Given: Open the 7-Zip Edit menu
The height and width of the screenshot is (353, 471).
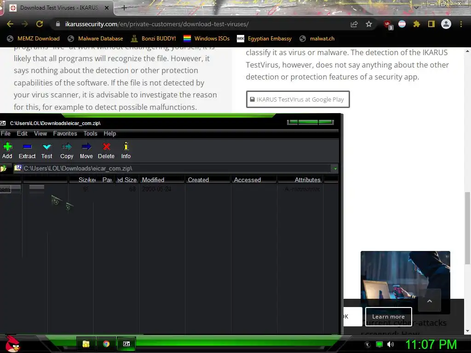Looking at the screenshot, I should [x=22, y=134].
